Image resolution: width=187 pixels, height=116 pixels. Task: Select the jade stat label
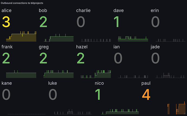(155, 47)
